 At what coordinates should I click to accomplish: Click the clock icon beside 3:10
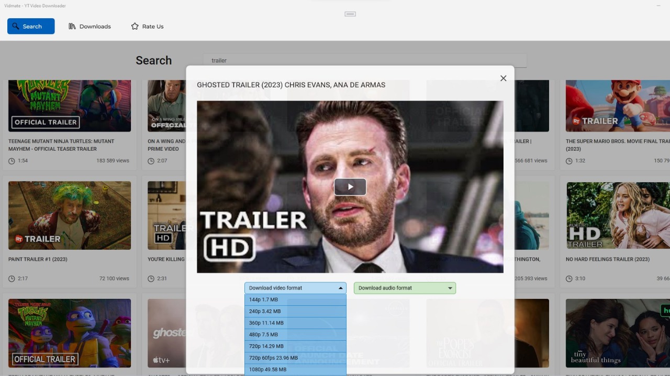tap(569, 279)
